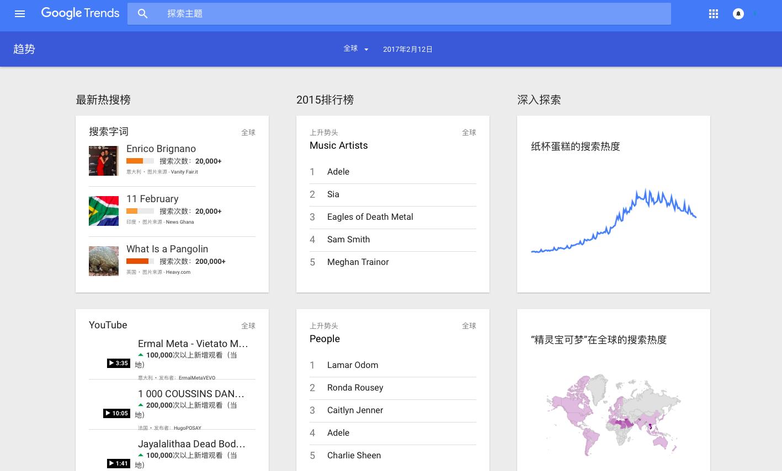The height and width of the screenshot is (471, 782).
Task: Open the Google apps grid
Action: (714, 14)
